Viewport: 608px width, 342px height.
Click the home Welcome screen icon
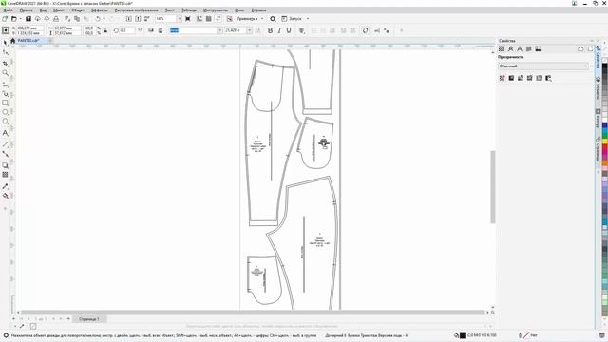(12, 40)
